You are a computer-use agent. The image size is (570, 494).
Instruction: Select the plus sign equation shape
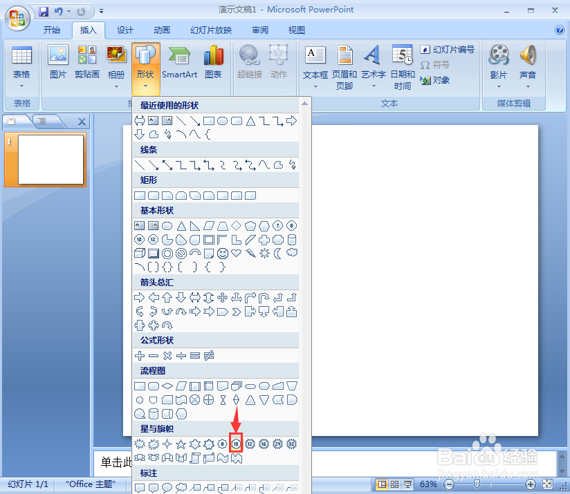[x=140, y=356]
